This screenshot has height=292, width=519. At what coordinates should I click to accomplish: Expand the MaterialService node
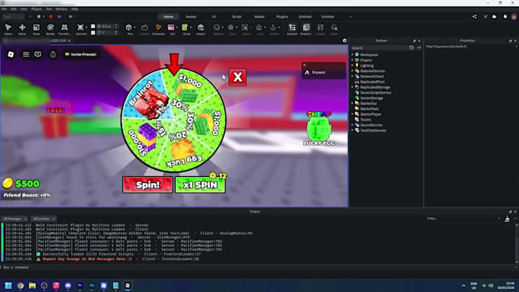[x=353, y=71]
